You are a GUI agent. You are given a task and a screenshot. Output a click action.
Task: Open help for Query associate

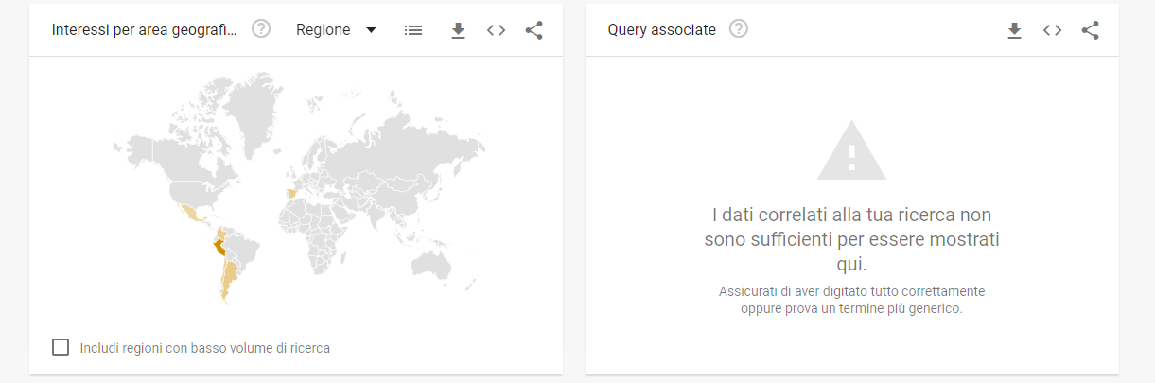(x=739, y=29)
